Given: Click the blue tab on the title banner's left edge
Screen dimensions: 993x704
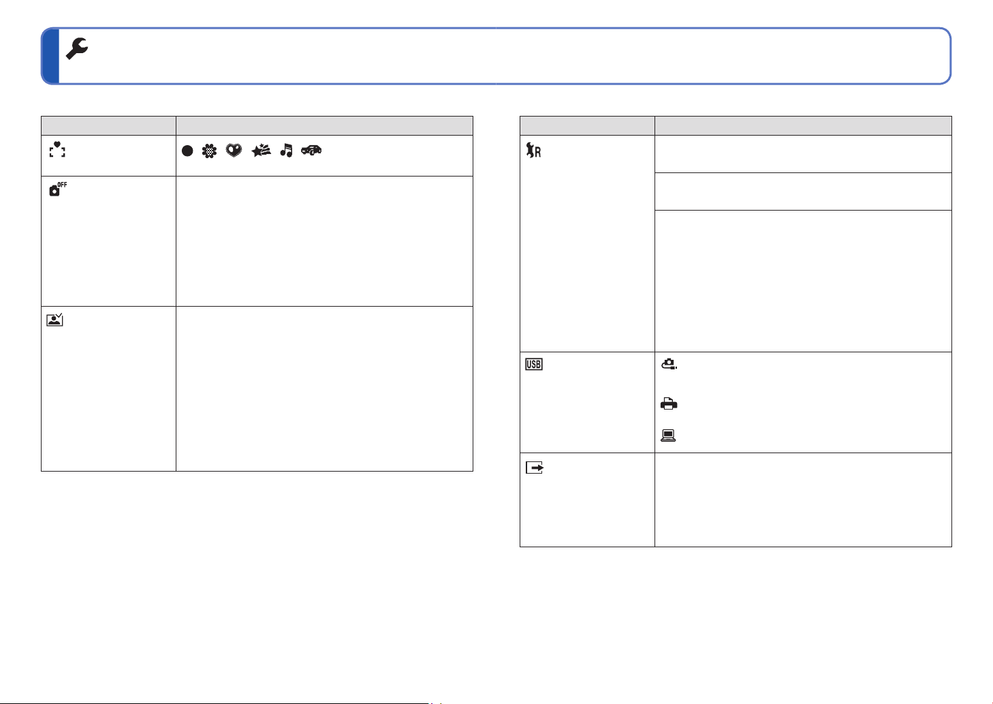Looking at the screenshot, I should (x=50, y=56).
